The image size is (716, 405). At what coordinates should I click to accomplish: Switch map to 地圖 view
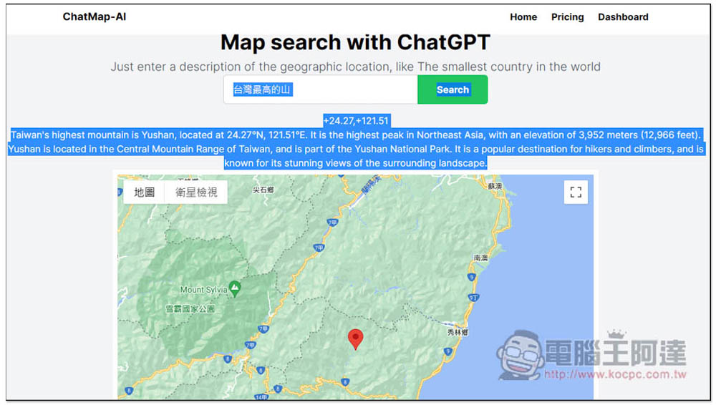[144, 192]
